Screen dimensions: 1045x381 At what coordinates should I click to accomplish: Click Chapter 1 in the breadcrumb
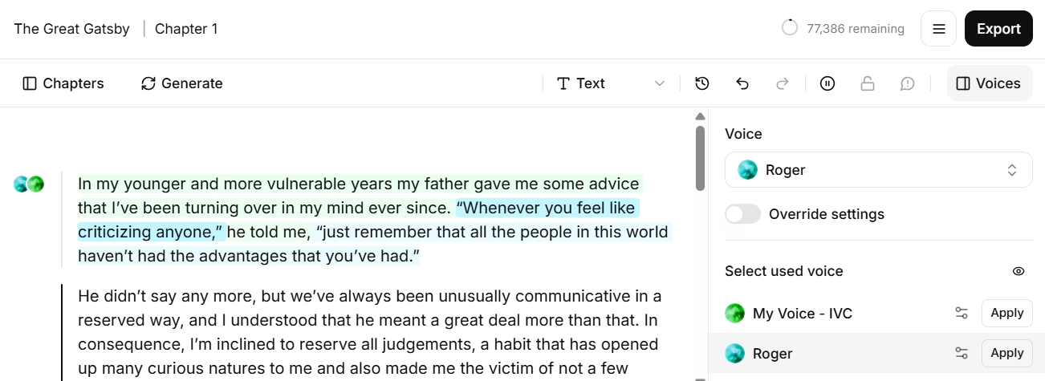point(186,29)
